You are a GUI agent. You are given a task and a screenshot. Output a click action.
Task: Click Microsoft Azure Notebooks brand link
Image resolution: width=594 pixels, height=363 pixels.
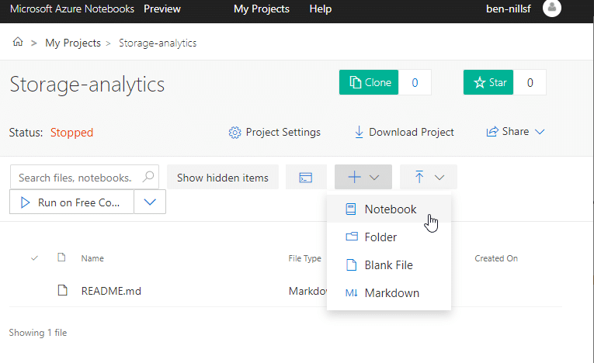tap(72, 9)
